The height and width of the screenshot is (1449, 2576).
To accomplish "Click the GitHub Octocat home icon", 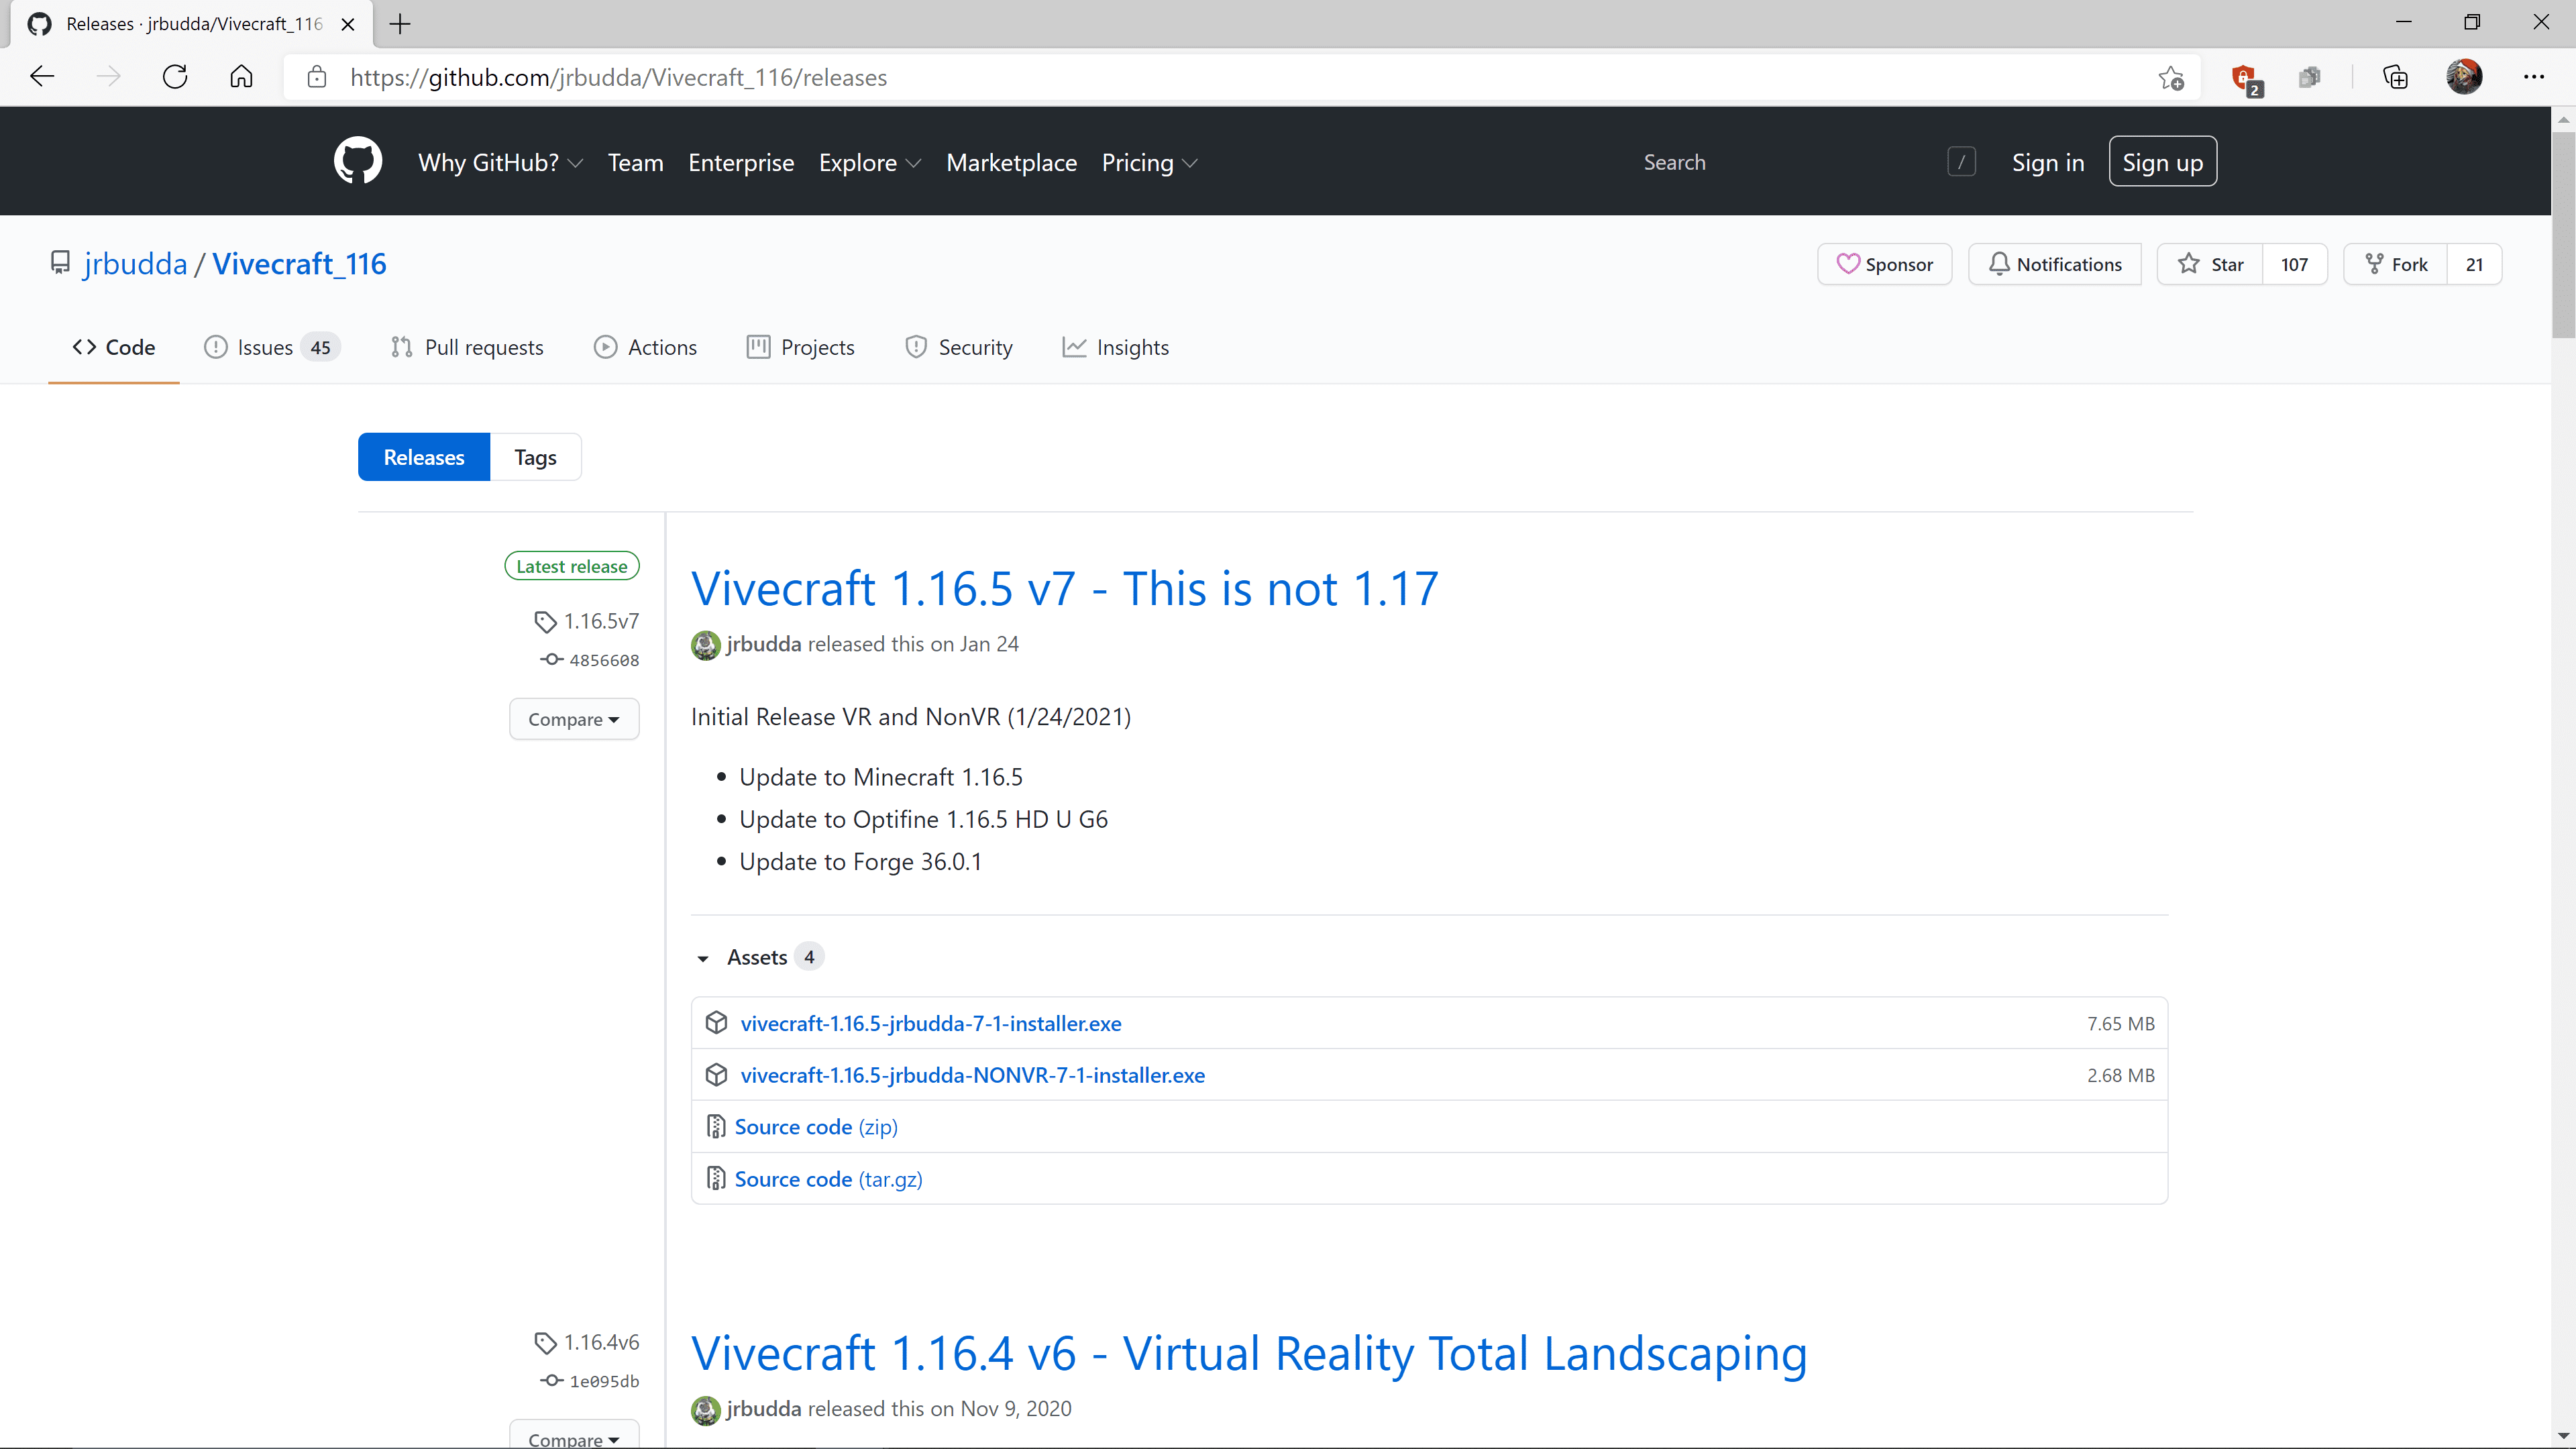I will click(x=358, y=161).
